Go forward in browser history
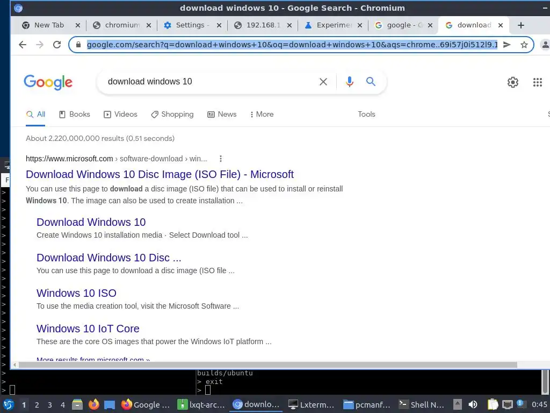Screen dimensions: 550x413 coord(40,45)
